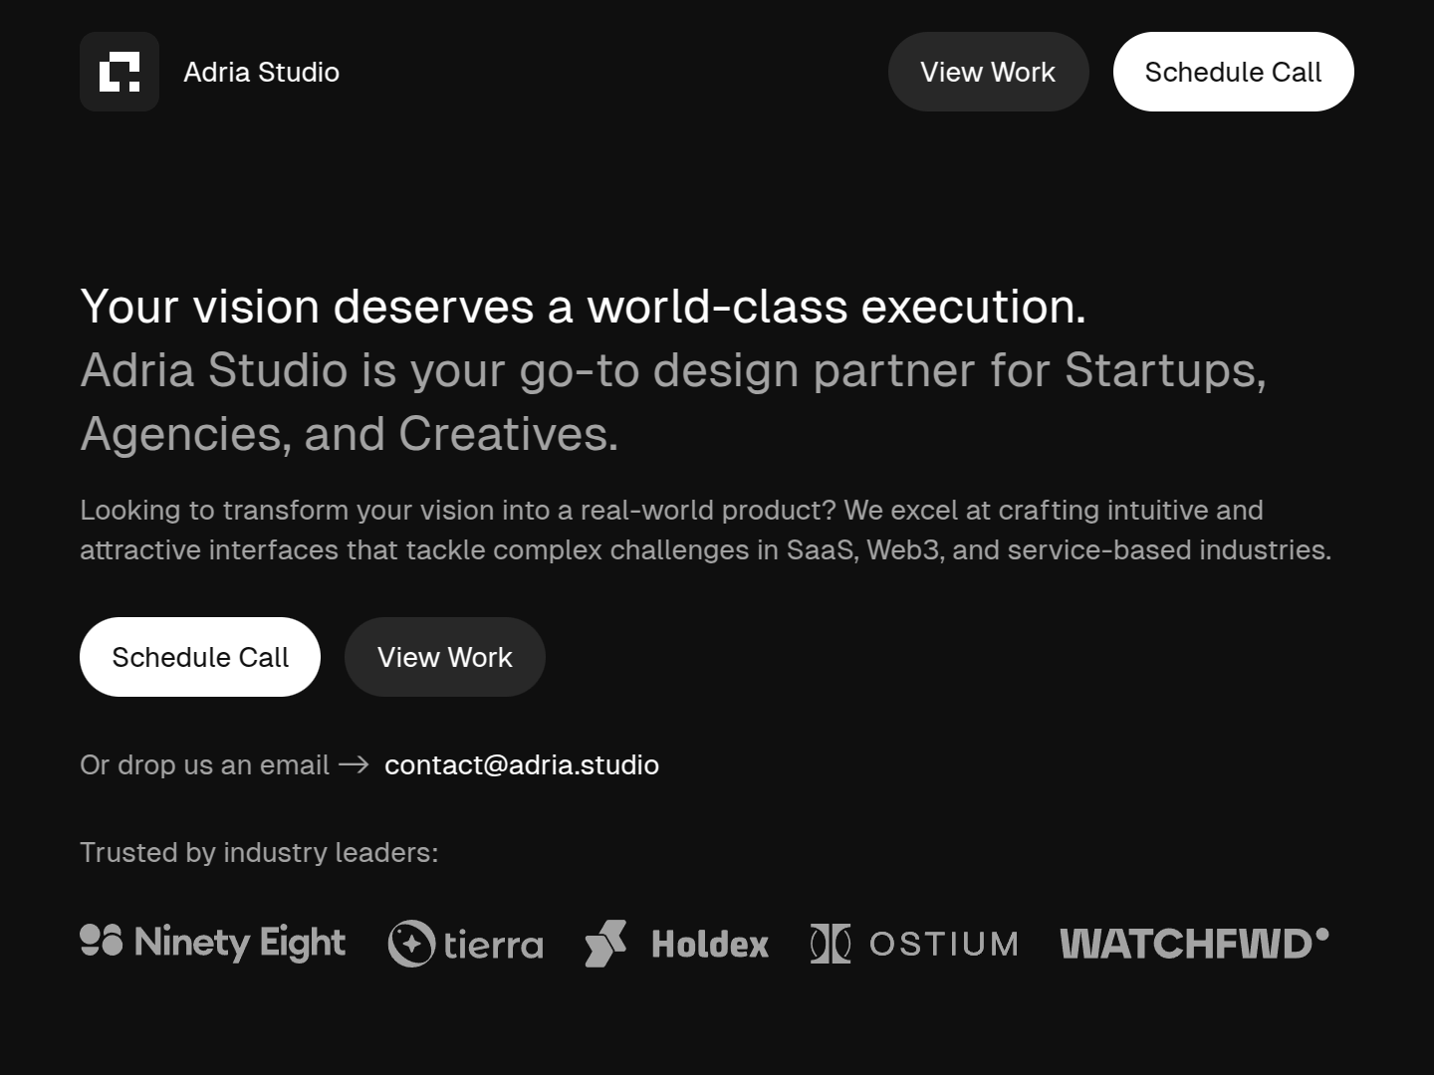Click the arrow icon before the email address
This screenshot has width=1434, height=1075.
click(x=354, y=764)
